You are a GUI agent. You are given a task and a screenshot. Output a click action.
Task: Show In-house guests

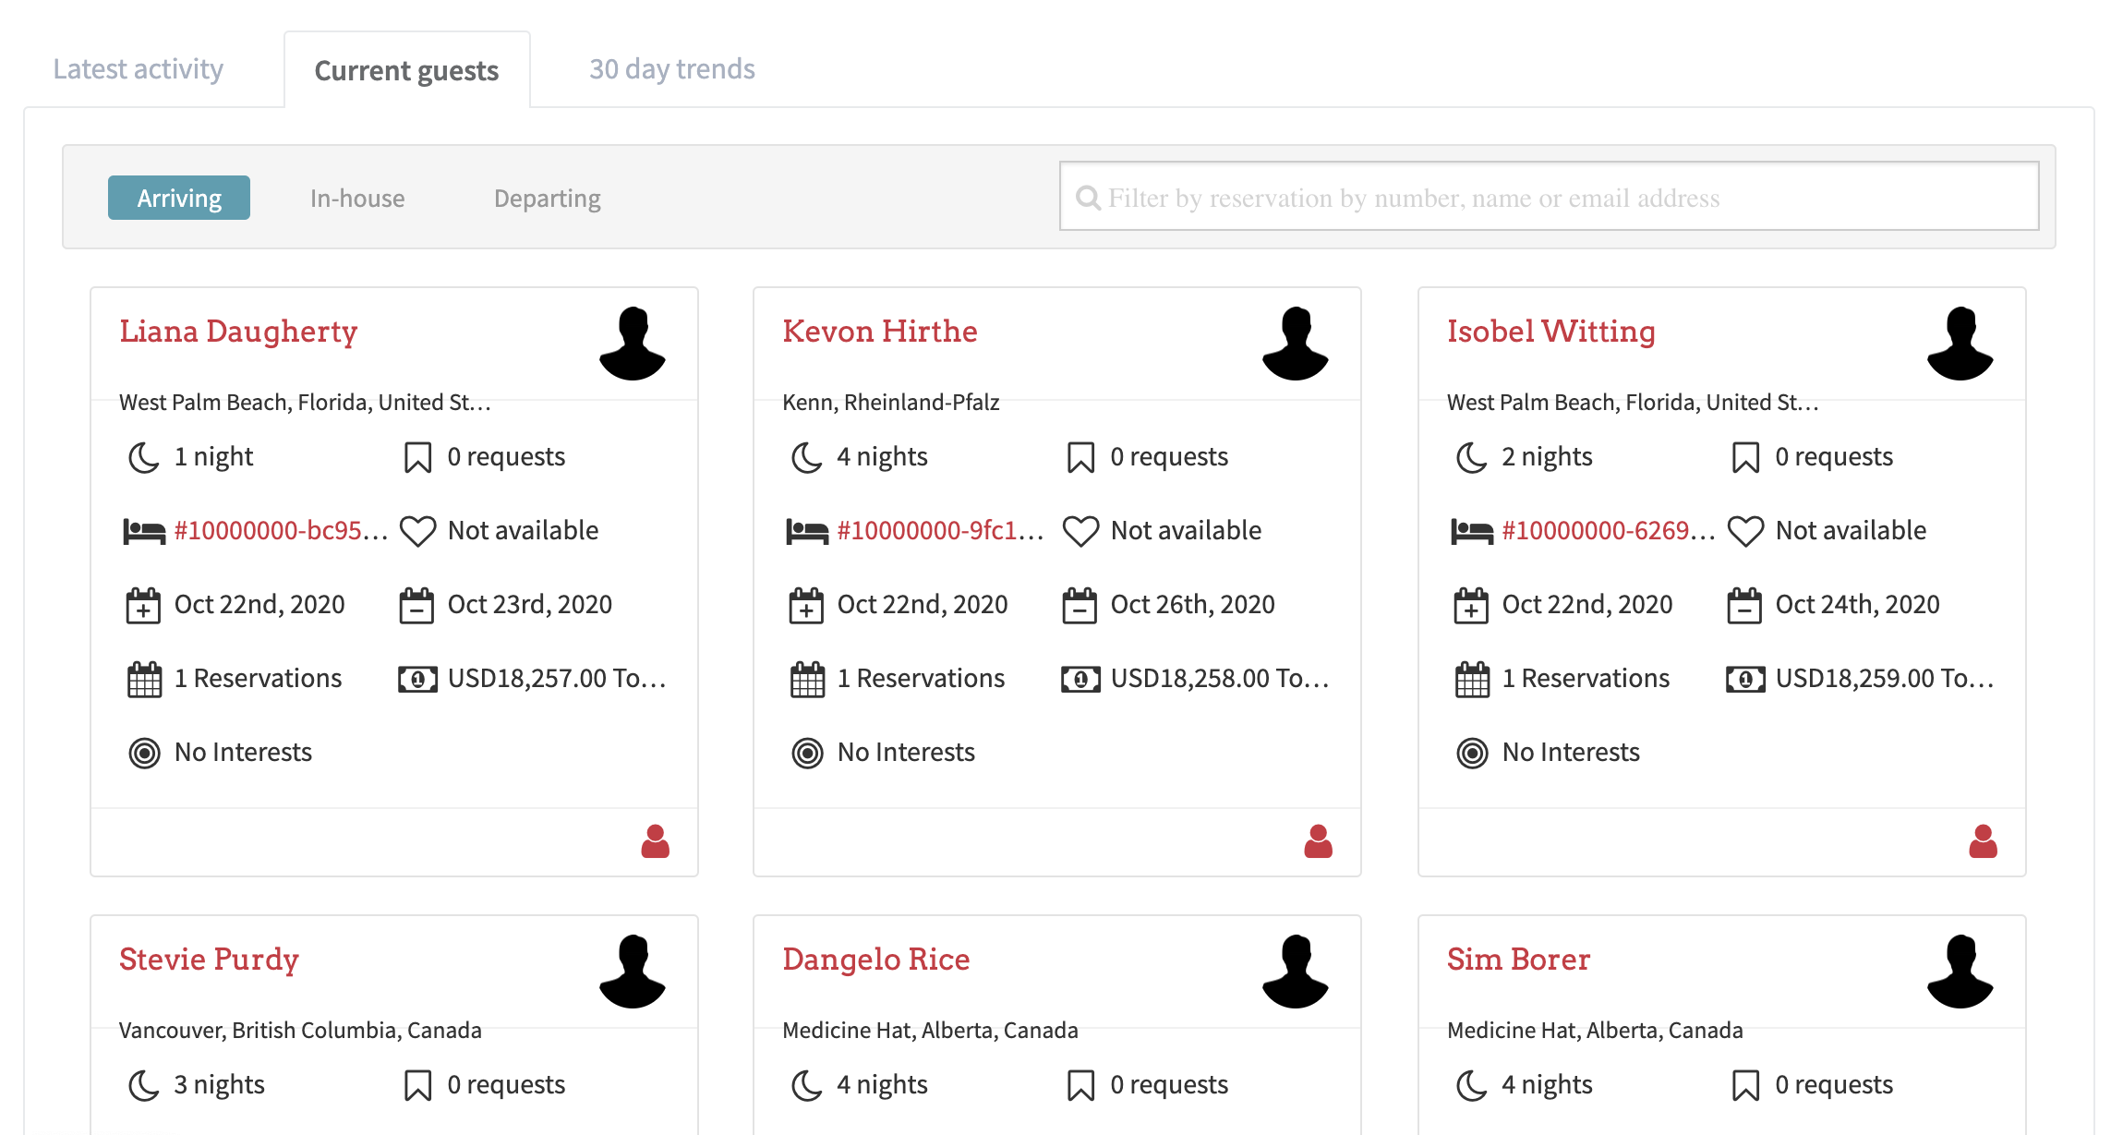click(357, 198)
